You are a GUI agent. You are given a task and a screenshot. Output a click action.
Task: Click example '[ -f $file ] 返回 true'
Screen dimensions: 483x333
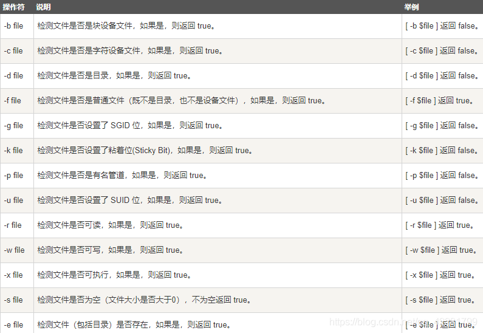coord(440,101)
